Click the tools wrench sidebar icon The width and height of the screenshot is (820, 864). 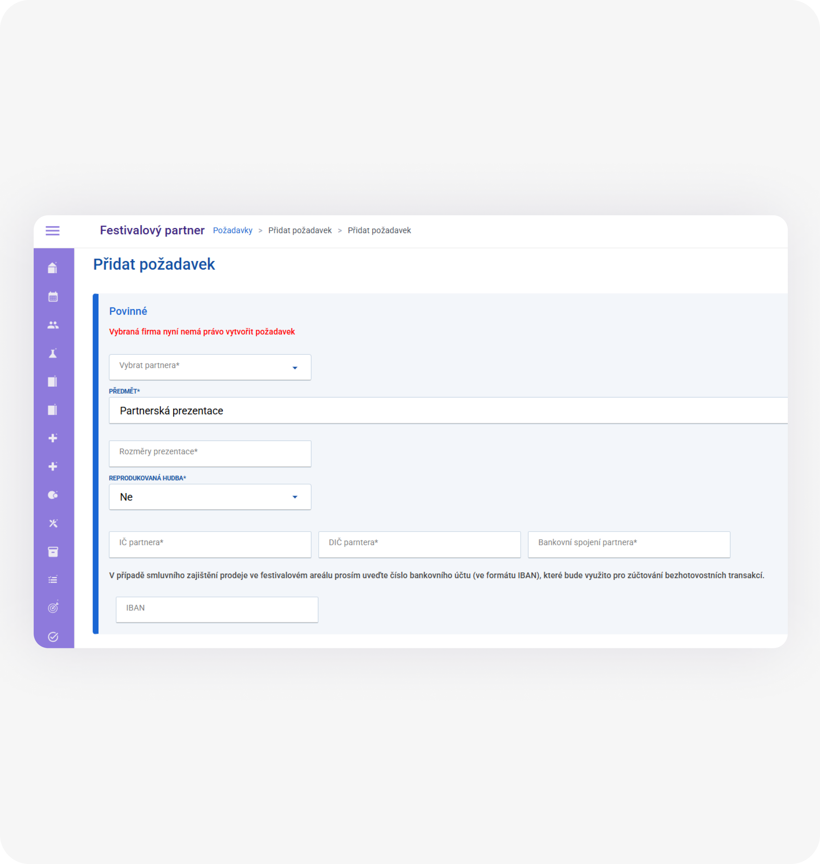pos(53,523)
